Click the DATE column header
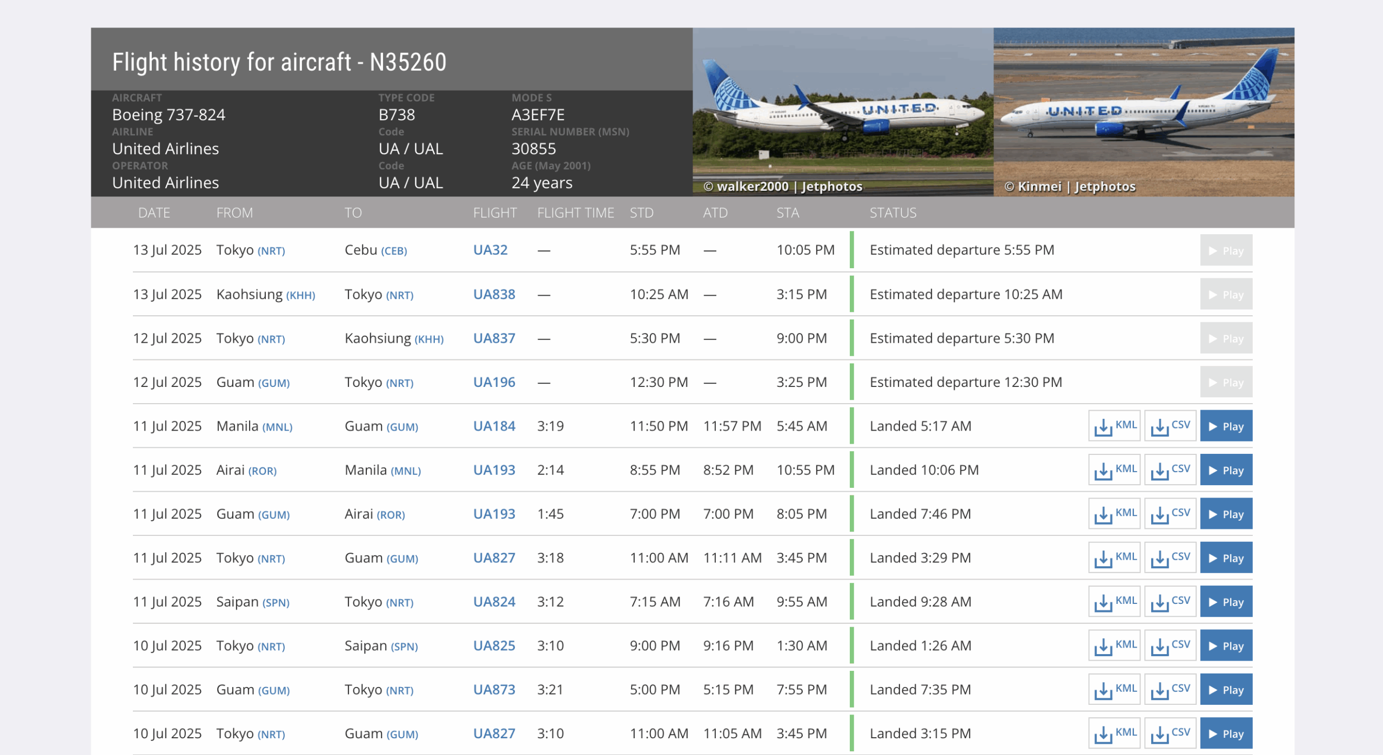 click(154, 213)
